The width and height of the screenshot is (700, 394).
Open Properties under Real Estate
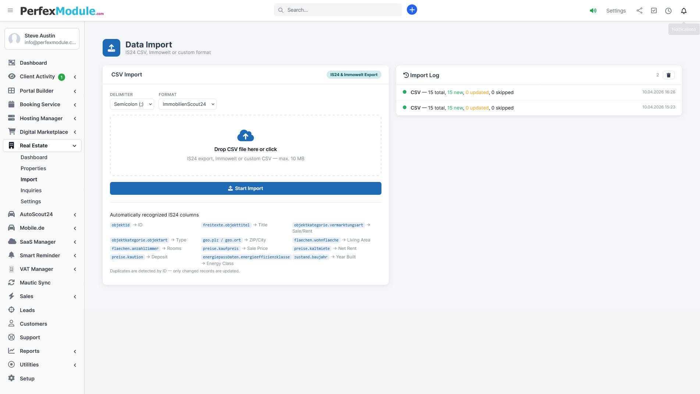point(33,168)
